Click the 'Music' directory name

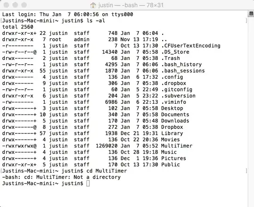169,152
